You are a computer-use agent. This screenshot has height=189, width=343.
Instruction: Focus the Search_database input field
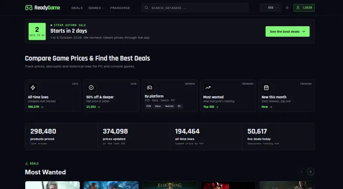[195, 8]
